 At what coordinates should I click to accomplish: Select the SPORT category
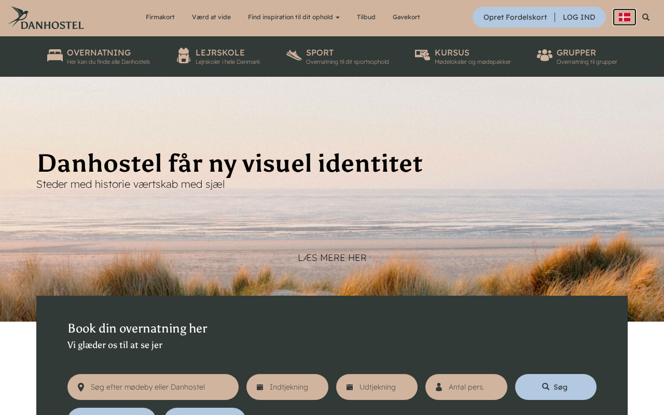point(338,57)
